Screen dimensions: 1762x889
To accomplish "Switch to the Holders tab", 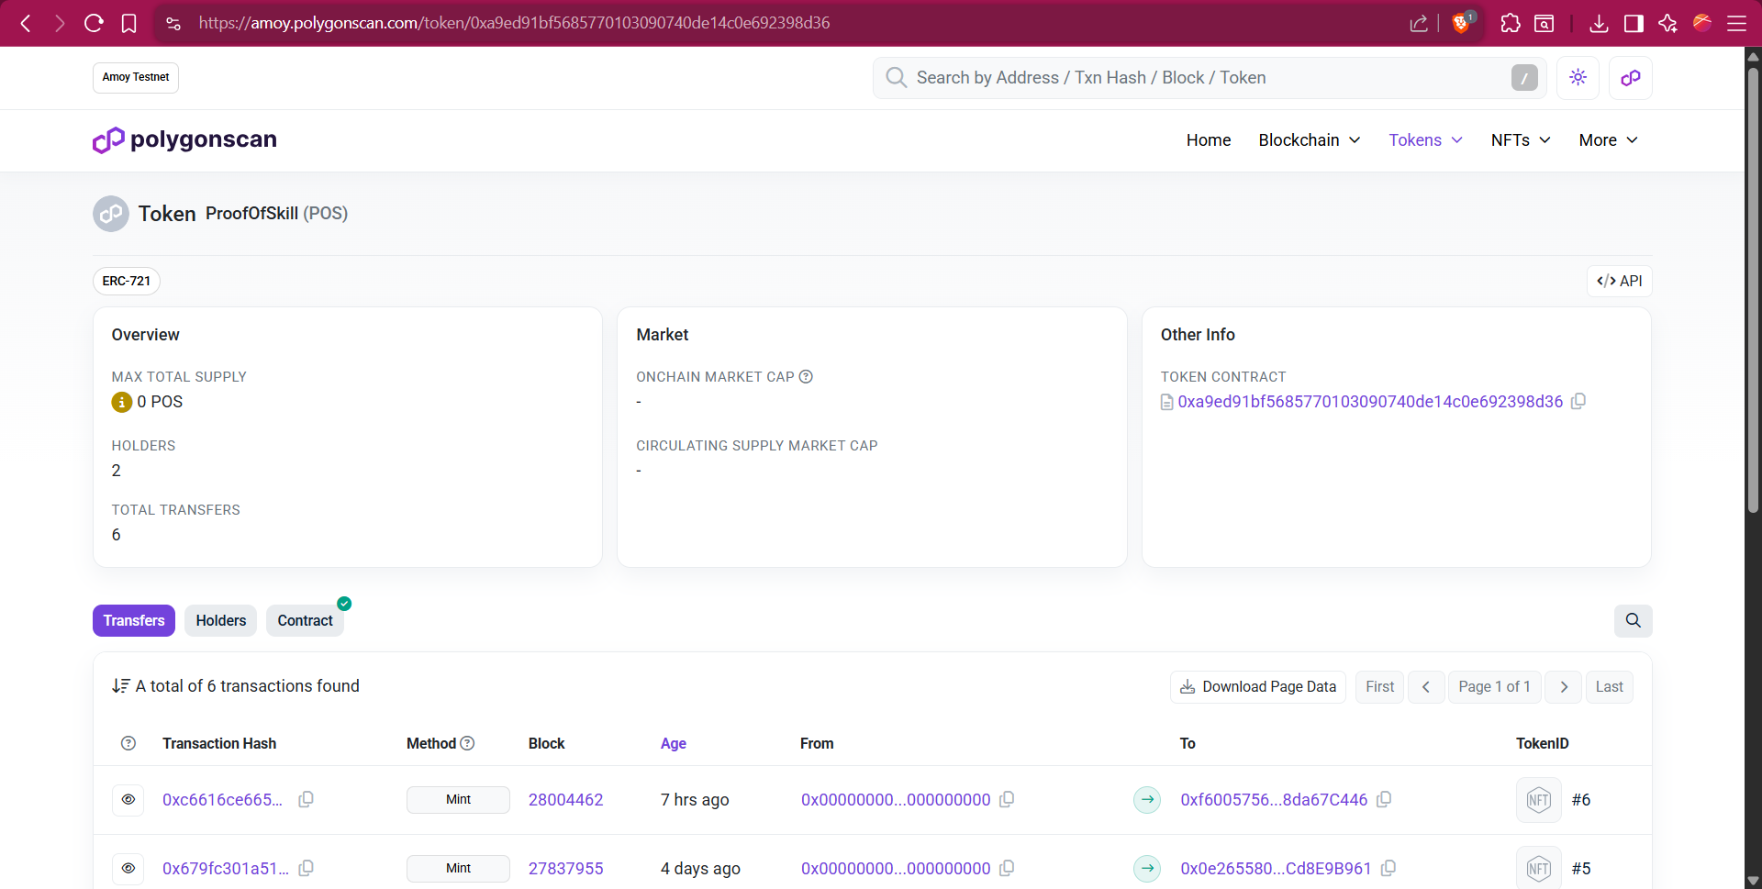I will point(221,621).
